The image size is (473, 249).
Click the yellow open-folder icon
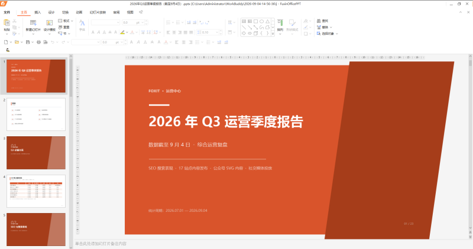click(x=17, y=42)
